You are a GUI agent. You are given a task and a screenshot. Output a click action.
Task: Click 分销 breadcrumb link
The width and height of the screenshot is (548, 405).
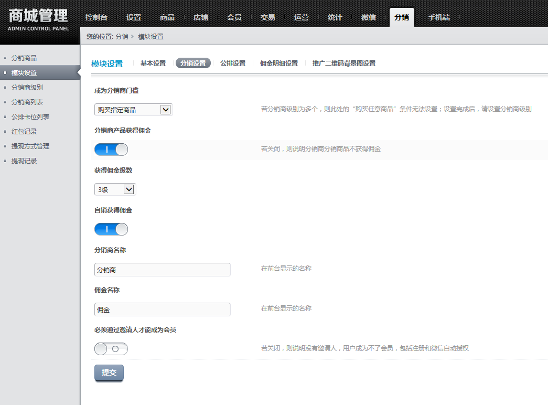tap(122, 37)
